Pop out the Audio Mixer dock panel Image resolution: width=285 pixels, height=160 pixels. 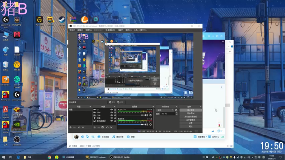point(153,107)
